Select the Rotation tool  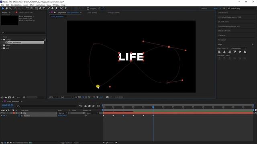click(28, 8)
